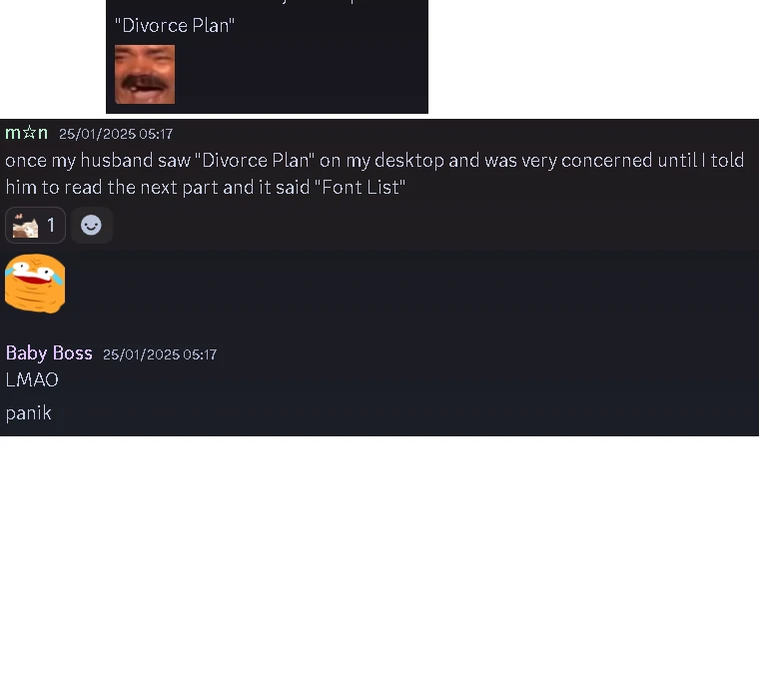Image resolution: width=759 pixels, height=676 pixels.
Task: Click the timestamp beside m☆n's name
Action: 116,134
